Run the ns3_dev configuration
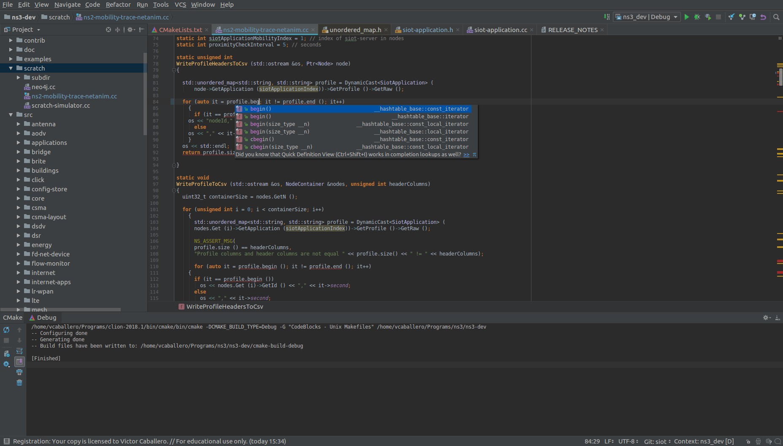 (687, 17)
